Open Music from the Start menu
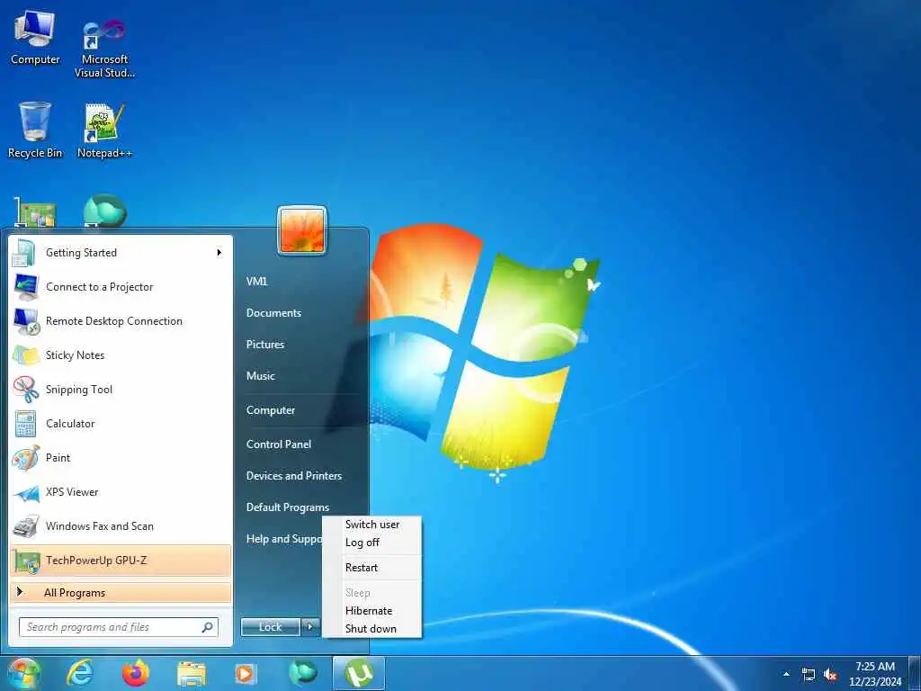Viewport: 921px width, 691px height. point(260,376)
